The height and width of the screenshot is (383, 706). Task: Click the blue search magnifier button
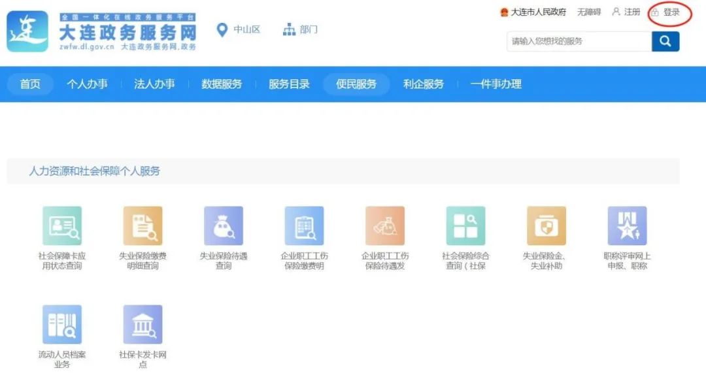pyautogui.click(x=665, y=41)
